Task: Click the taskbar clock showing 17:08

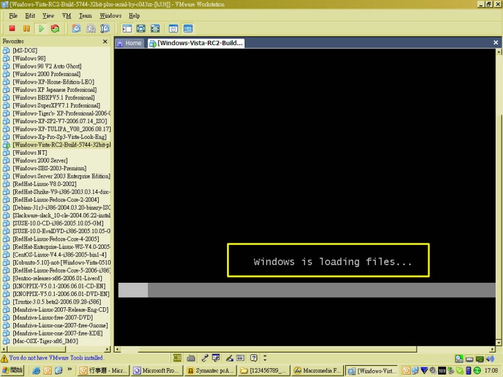Action: click(491, 371)
